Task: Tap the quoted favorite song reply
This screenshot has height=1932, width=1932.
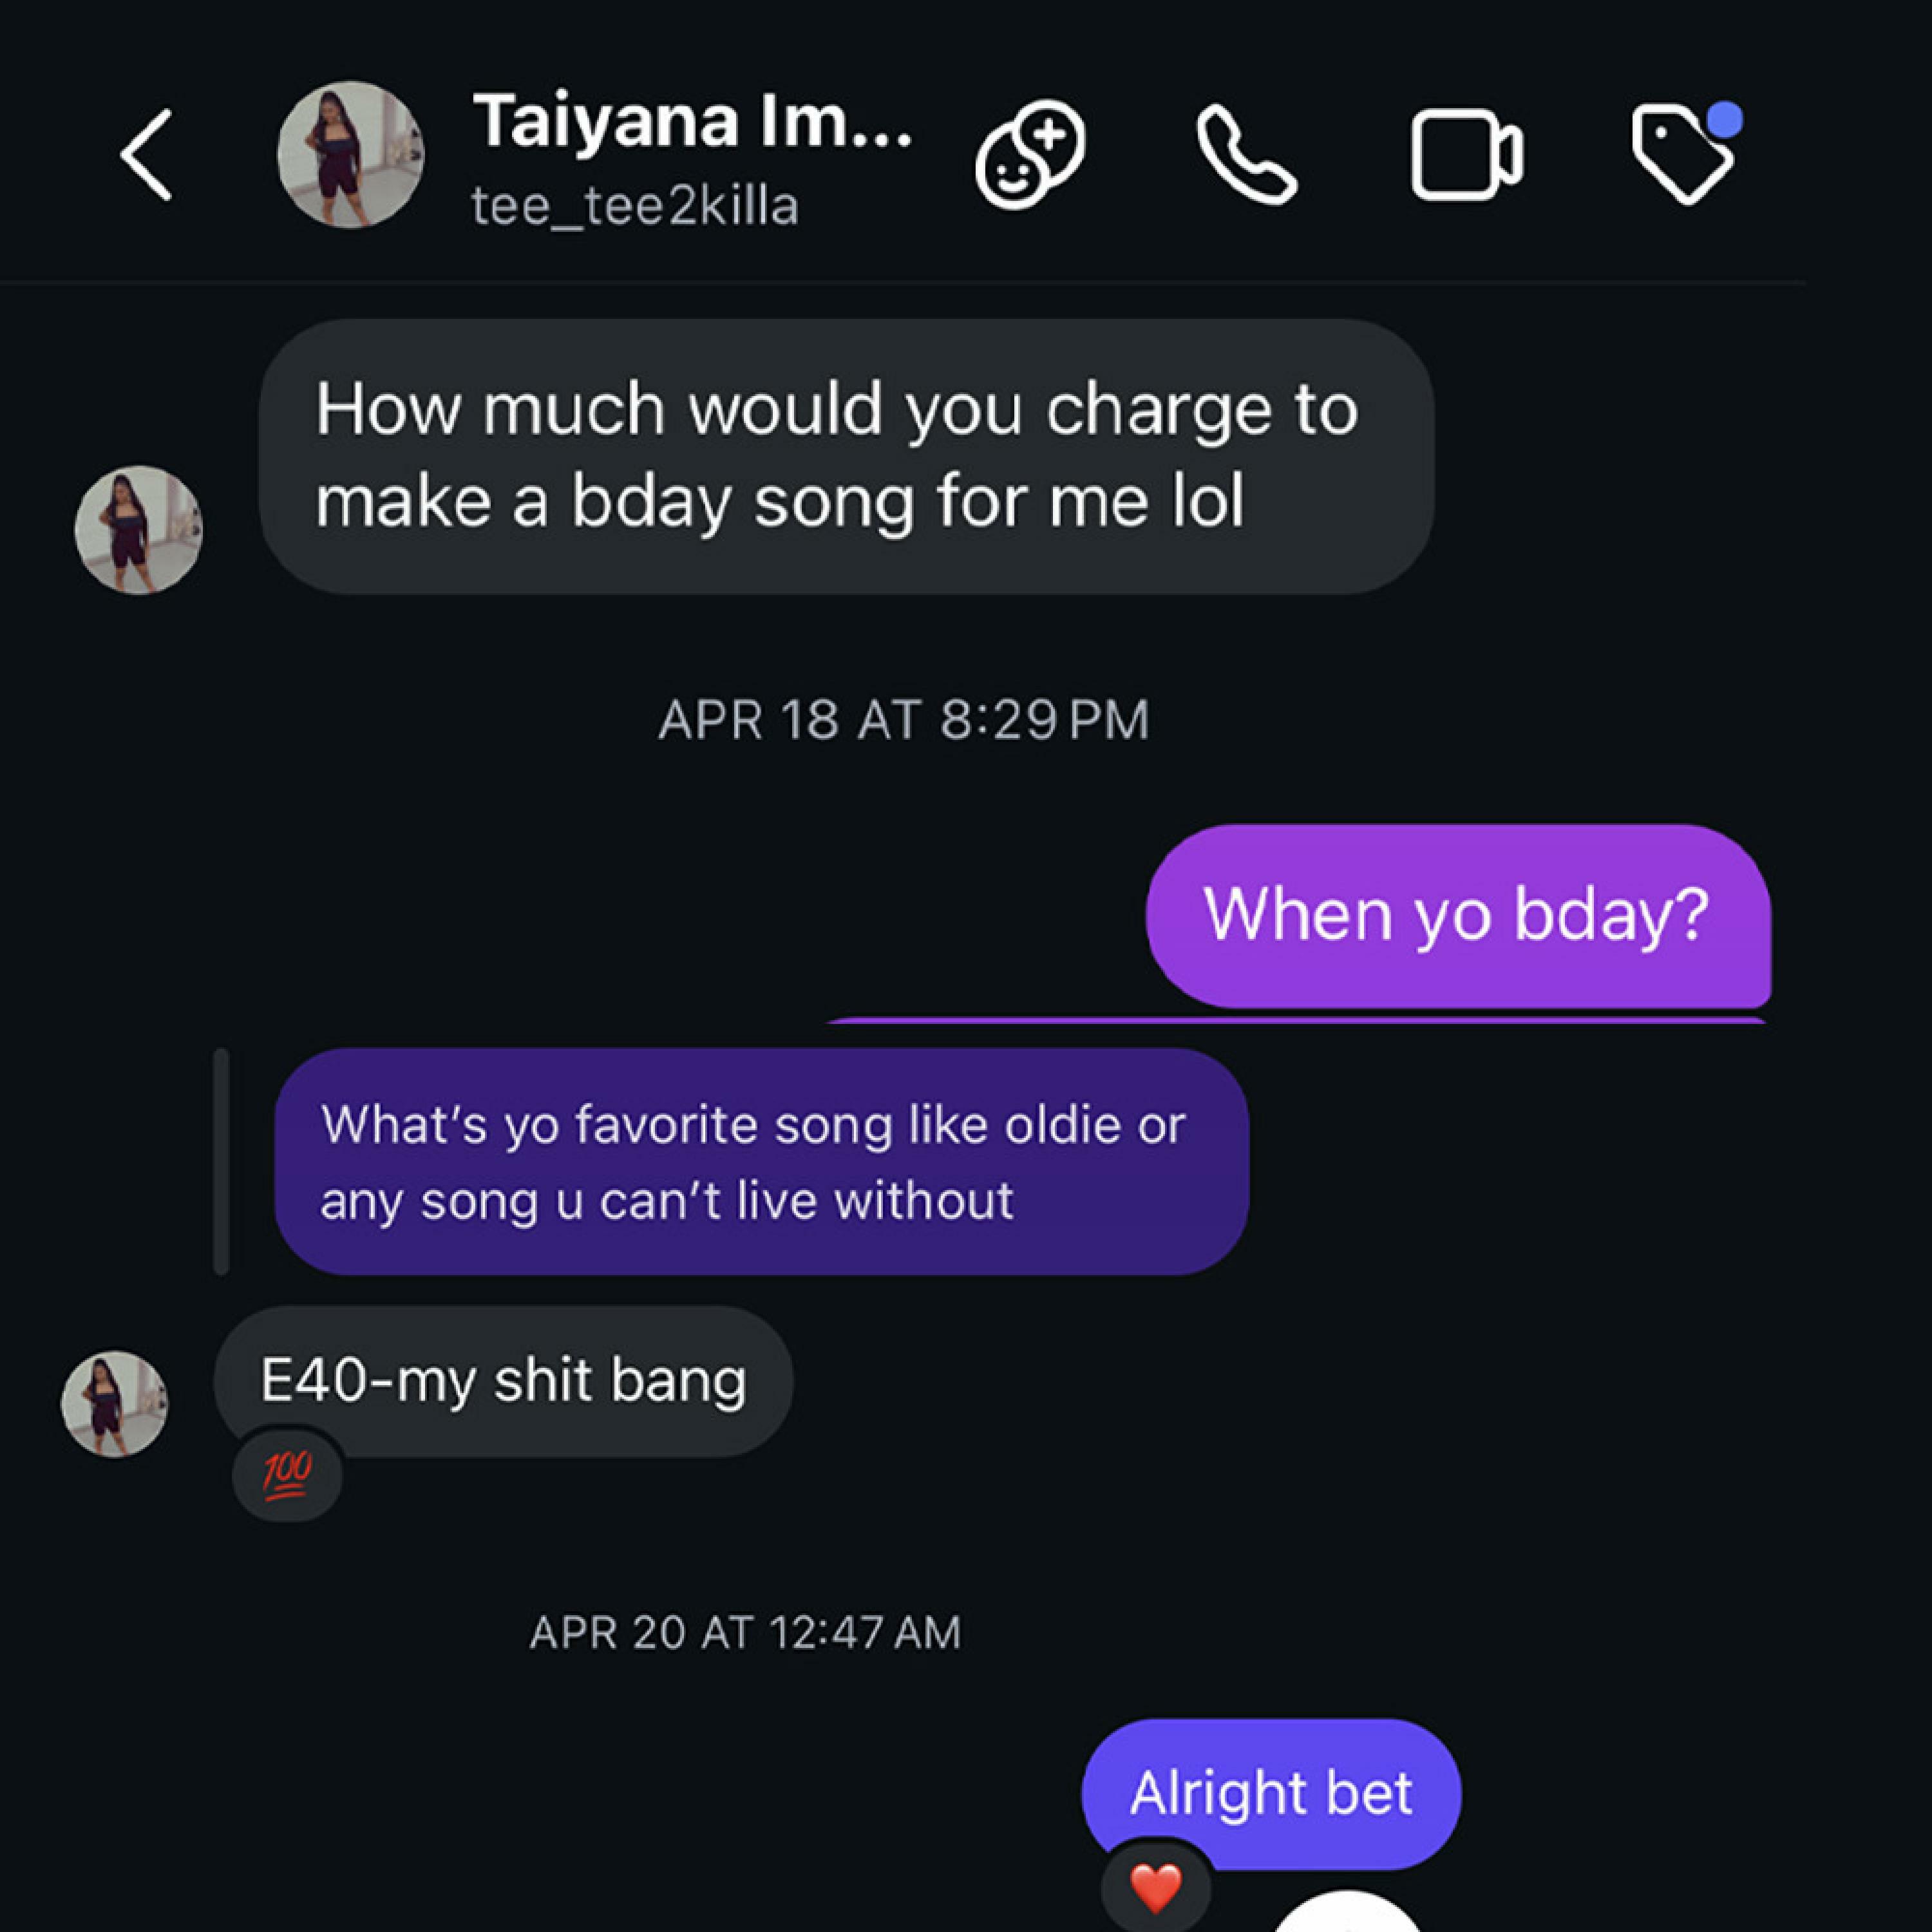Action: pos(761,1162)
